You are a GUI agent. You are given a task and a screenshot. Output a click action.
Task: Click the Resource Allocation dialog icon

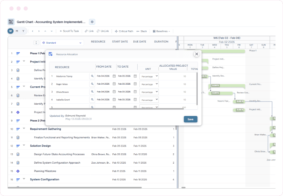[x=50, y=54]
